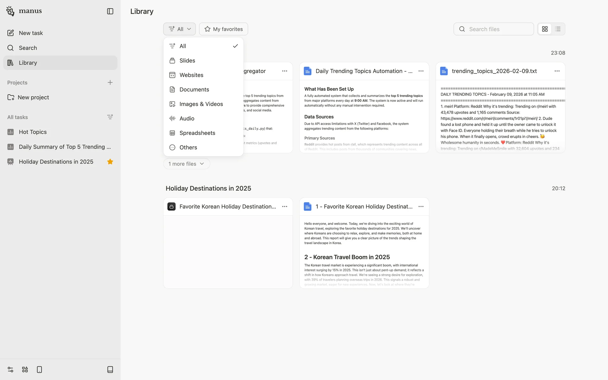Screen dimensions: 608x380
Task: Click the My favorites button
Action: pos(224,29)
